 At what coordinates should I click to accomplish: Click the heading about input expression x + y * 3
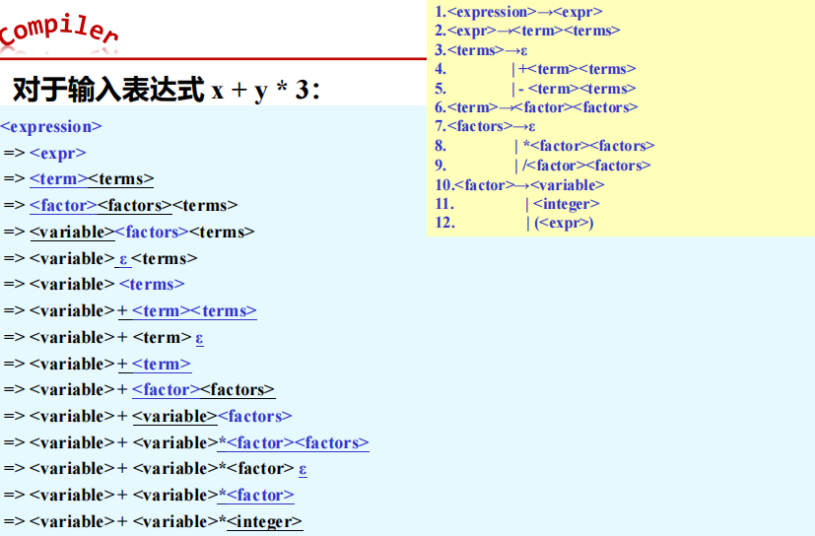[167, 89]
